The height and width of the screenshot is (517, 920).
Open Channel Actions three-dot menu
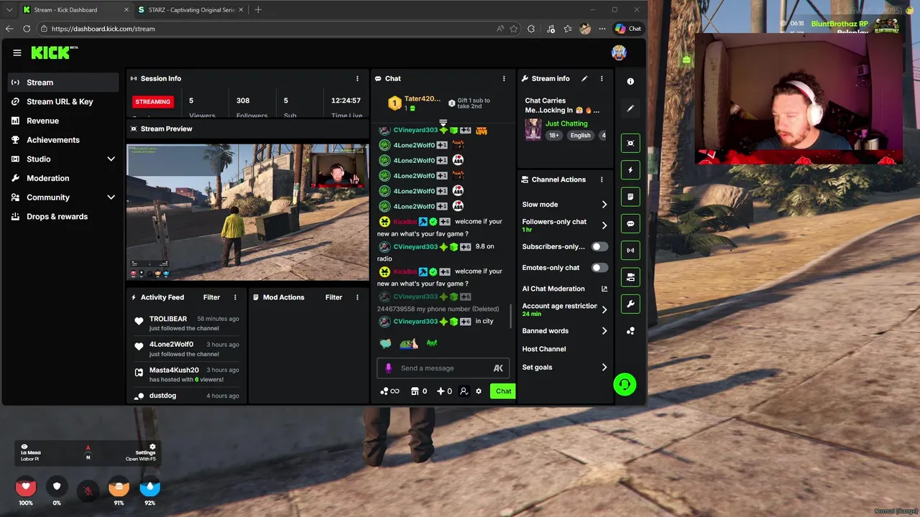[x=602, y=180]
